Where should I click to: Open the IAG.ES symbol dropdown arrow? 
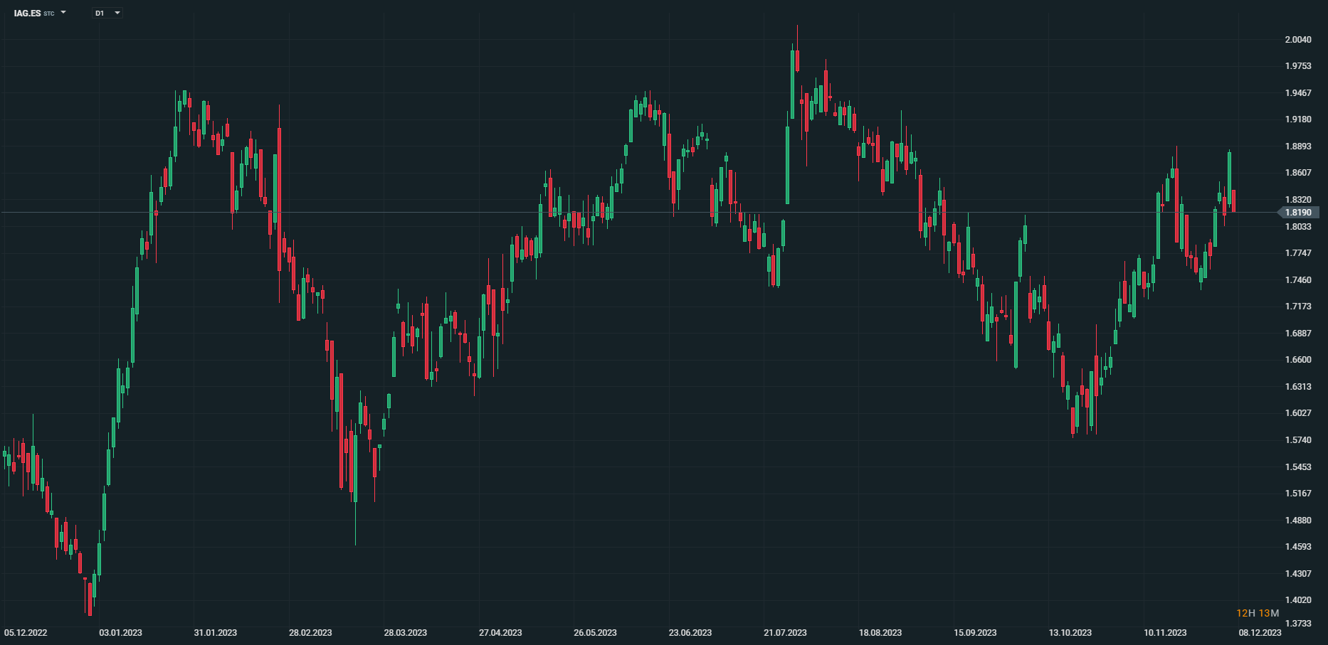pyautogui.click(x=63, y=13)
